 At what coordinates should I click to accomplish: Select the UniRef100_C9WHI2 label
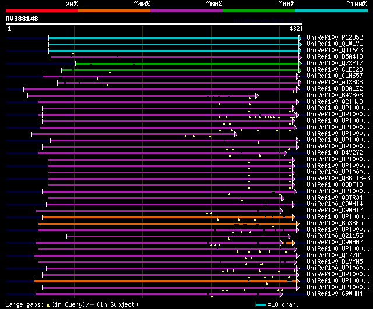click(x=335, y=211)
